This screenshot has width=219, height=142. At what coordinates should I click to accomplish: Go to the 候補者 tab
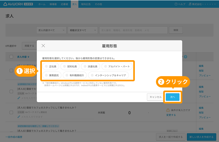[x=53, y=4]
